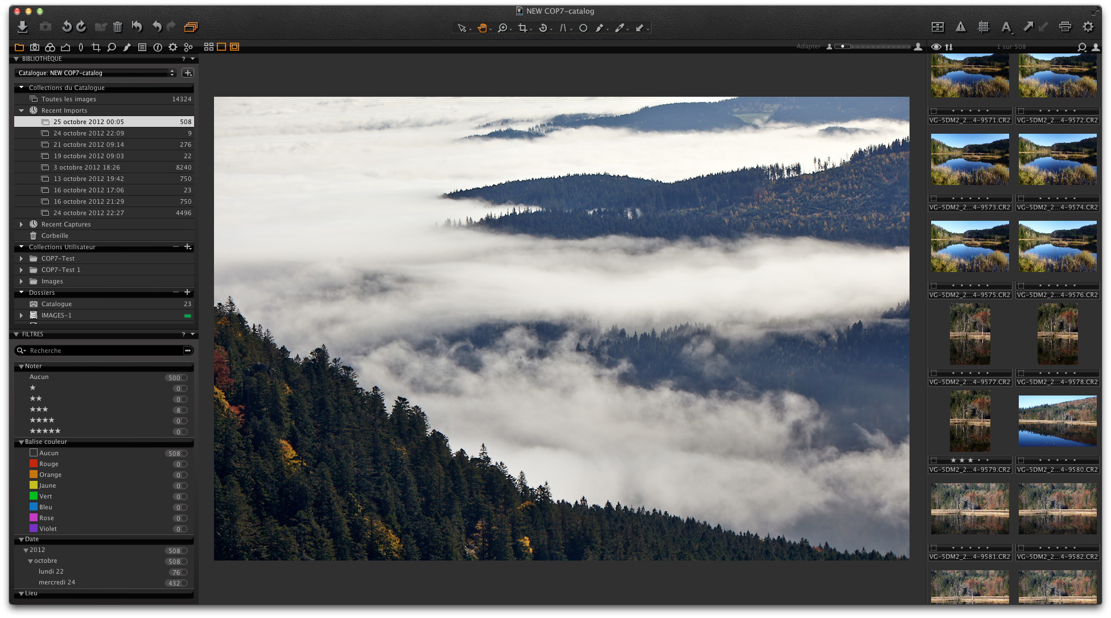This screenshot has width=1111, height=618.
Task: Collapse the Balise couleur filter section
Action: click(x=21, y=442)
